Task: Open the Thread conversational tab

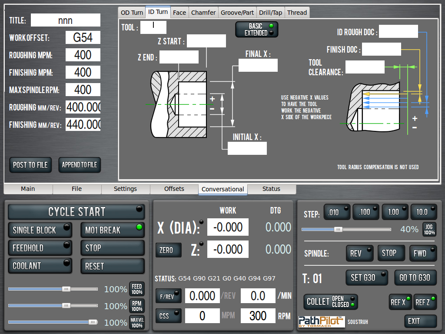Action: click(x=297, y=13)
